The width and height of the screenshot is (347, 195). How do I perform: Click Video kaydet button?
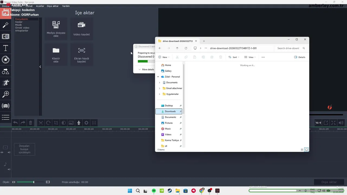pos(82,29)
